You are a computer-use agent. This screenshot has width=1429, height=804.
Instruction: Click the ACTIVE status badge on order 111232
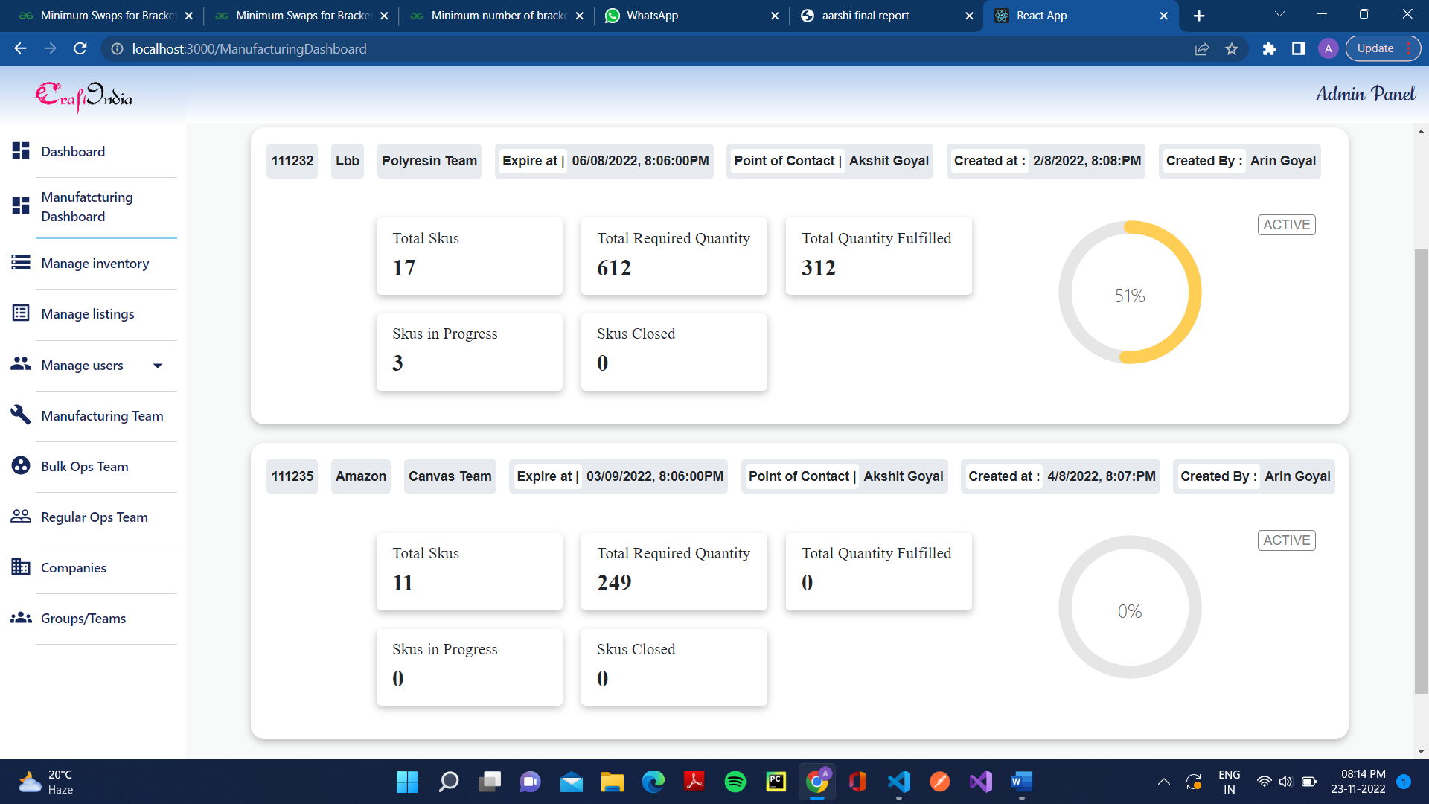click(1286, 224)
